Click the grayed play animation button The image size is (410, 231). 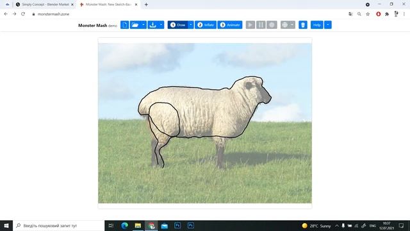(250, 25)
